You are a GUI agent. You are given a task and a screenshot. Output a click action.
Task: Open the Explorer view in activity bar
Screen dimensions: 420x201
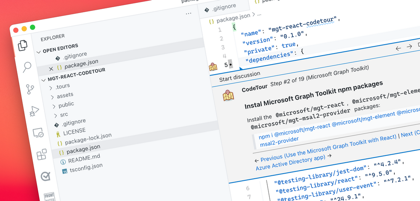click(23, 46)
